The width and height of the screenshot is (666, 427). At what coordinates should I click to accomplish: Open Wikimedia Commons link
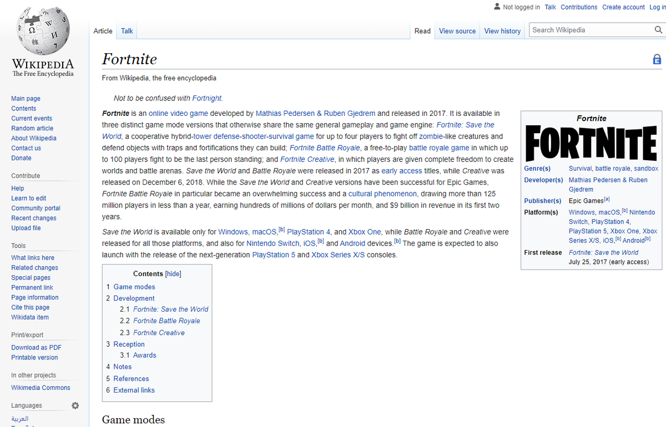41,388
